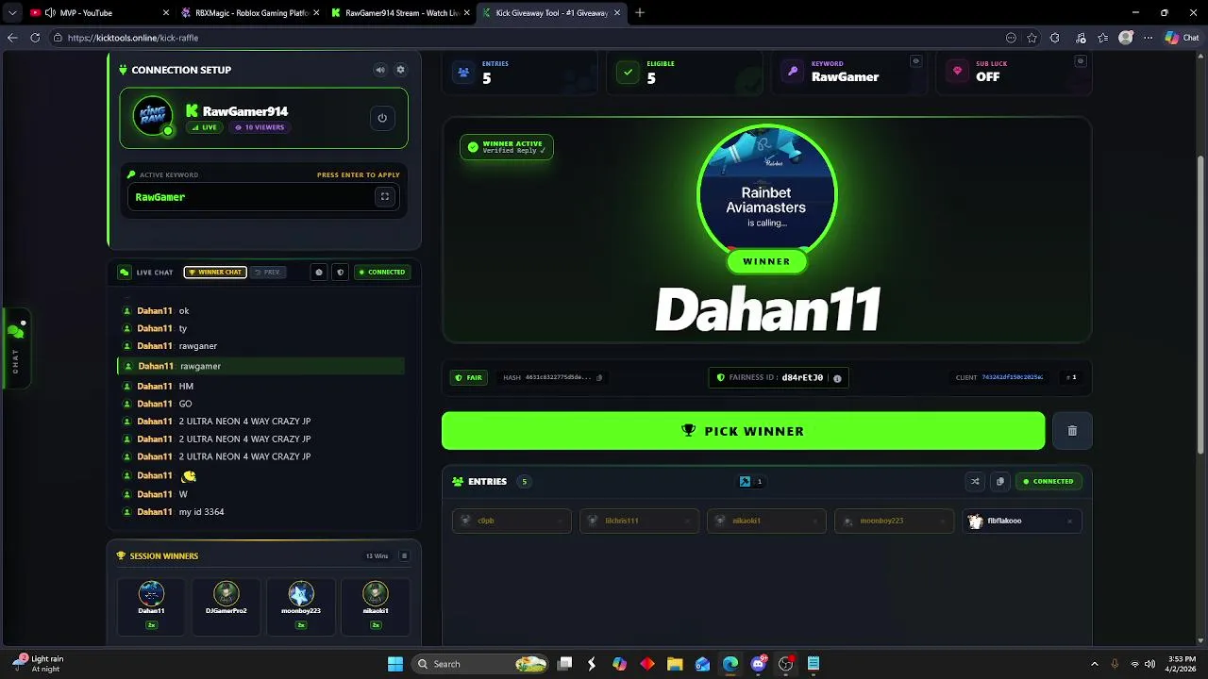Click the RawGamer keyword input field
Screen dimensions: 1208x679
point(263,197)
